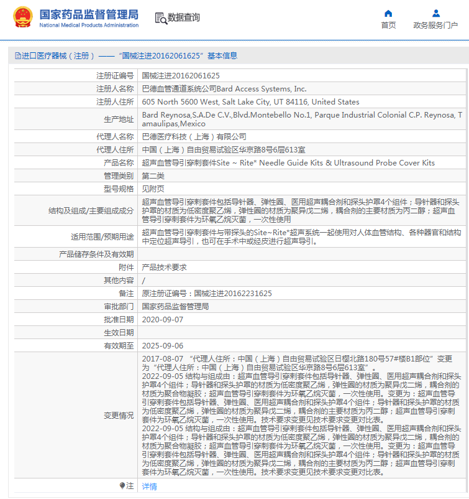
Task: Select expiry date 2025-09-06
Action: (x=163, y=345)
